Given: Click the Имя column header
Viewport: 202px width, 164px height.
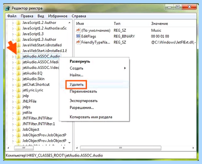Looking at the screenshot, I should (x=80, y=24).
